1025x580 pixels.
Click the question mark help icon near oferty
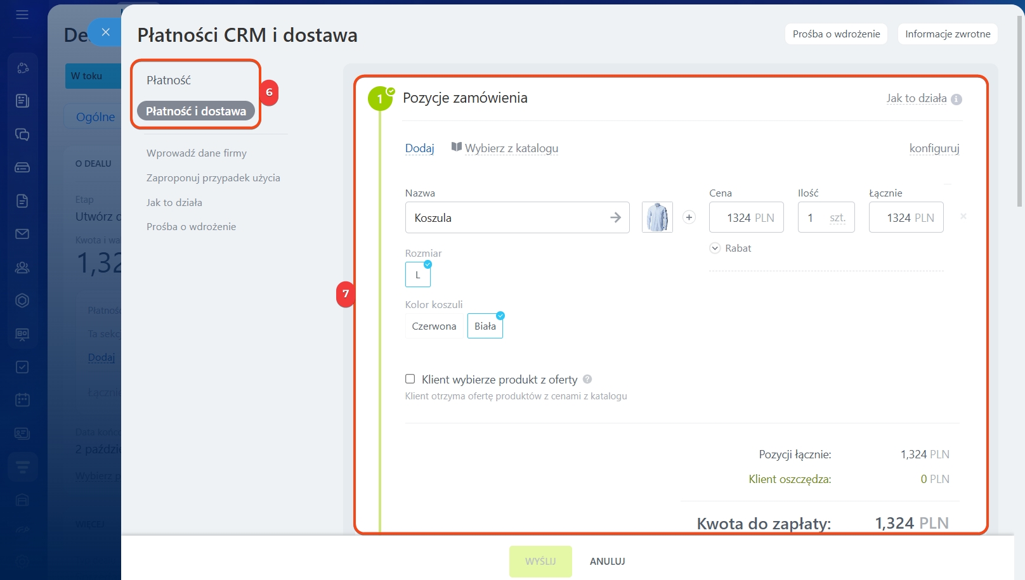click(x=587, y=379)
